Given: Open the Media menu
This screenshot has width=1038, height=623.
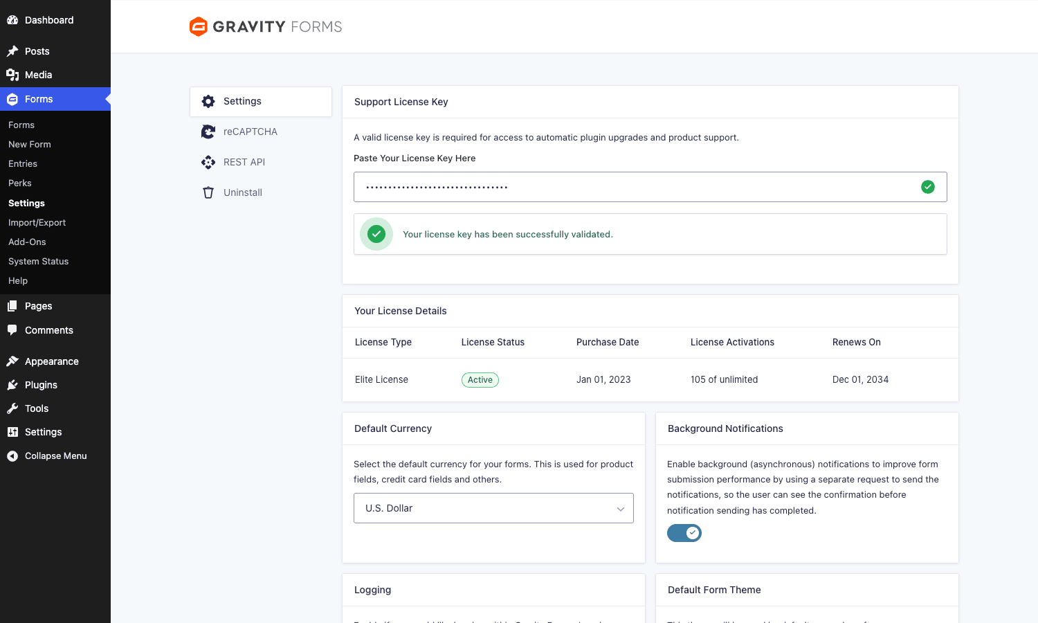Looking at the screenshot, I should tap(55, 75).
